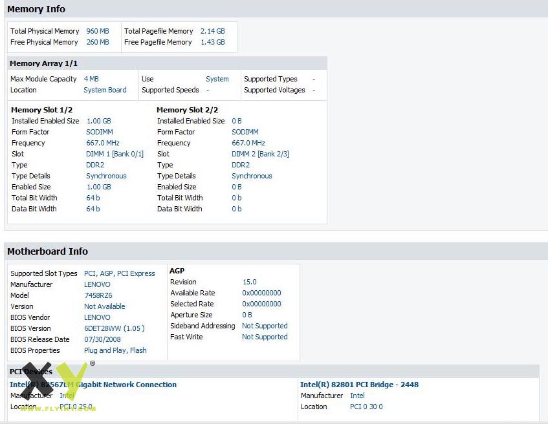The height and width of the screenshot is (424, 548).
Task: Click the Use value "System"
Action: click(x=217, y=79)
